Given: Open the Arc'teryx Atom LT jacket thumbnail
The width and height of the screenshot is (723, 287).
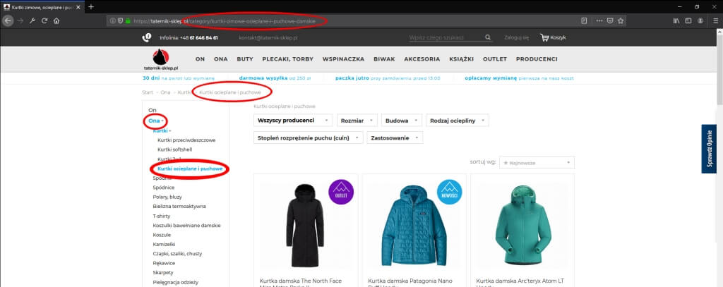Looking at the screenshot, I should point(522,225).
